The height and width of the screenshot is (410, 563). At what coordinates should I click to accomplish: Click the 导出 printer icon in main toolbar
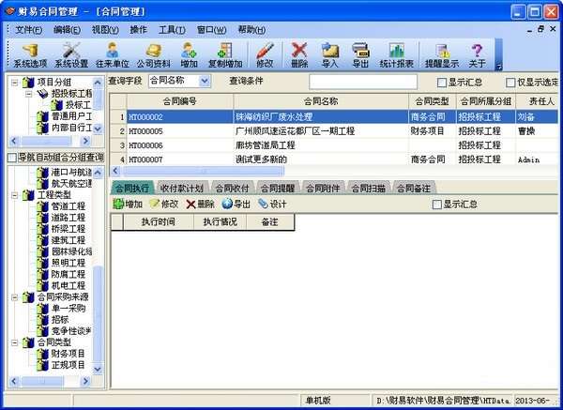point(360,55)
